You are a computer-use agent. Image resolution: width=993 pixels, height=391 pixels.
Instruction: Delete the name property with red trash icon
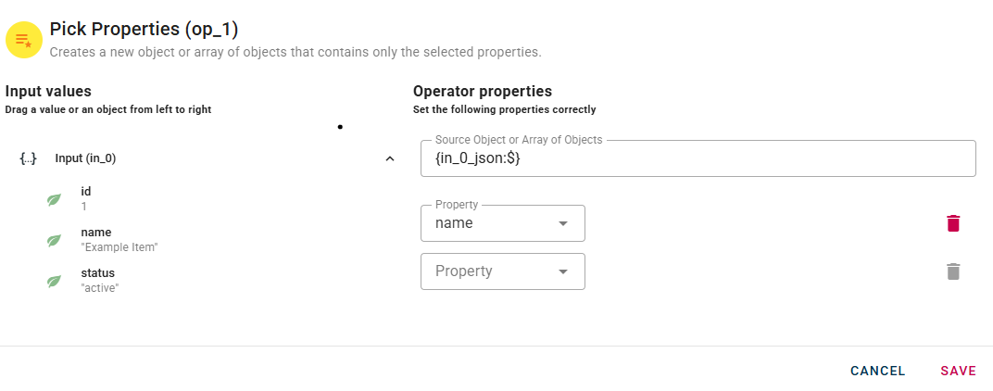[953, 223]
